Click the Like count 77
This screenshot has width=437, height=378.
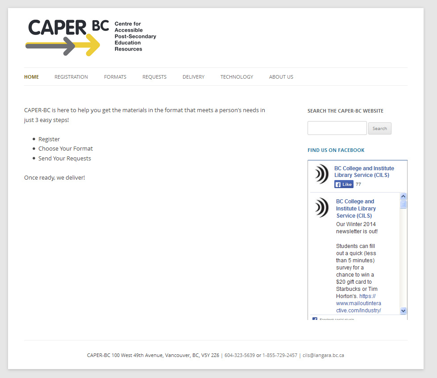coord(358,185)
